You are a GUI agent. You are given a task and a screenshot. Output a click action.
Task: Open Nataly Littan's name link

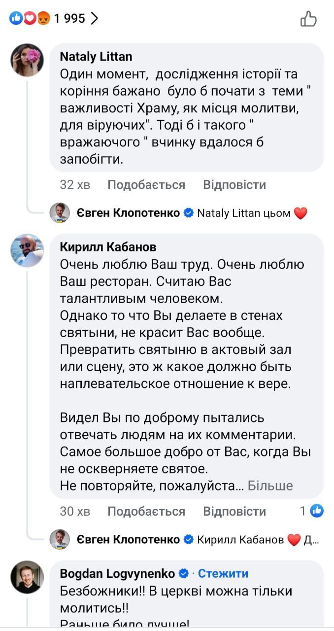tap(96, 57)
